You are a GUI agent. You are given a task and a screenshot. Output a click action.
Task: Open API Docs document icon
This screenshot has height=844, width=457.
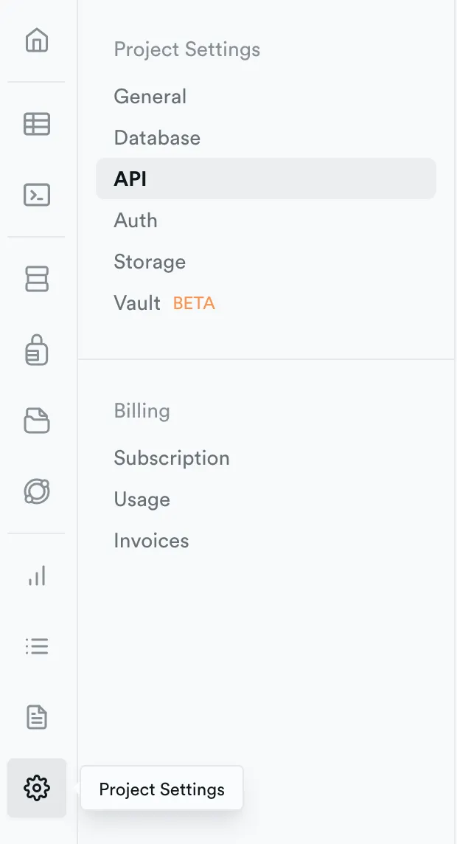coord(36,716)
